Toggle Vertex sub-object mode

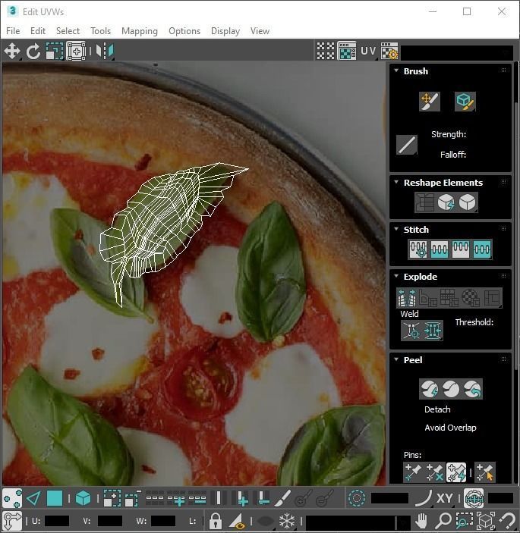pos(12,499)
